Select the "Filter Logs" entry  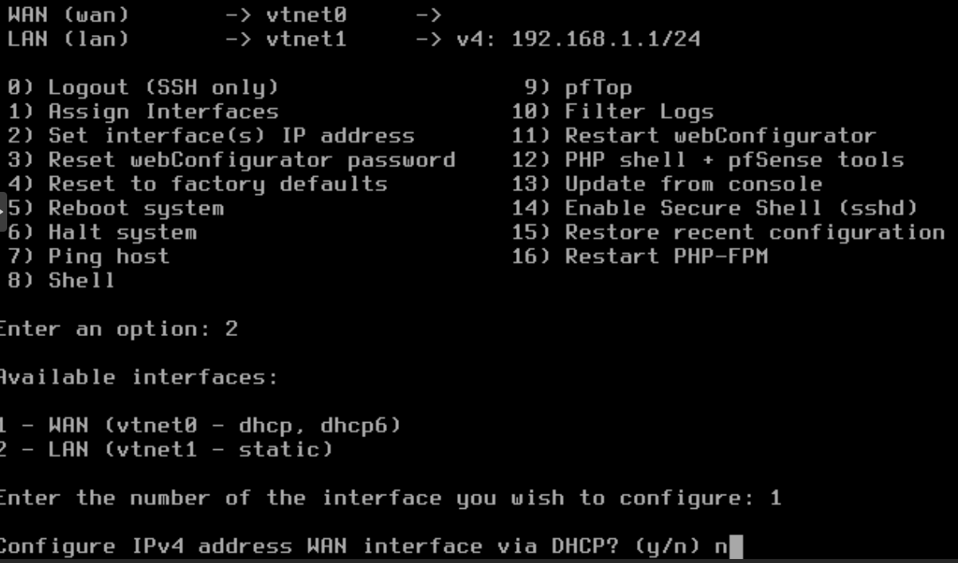[639, 111]
